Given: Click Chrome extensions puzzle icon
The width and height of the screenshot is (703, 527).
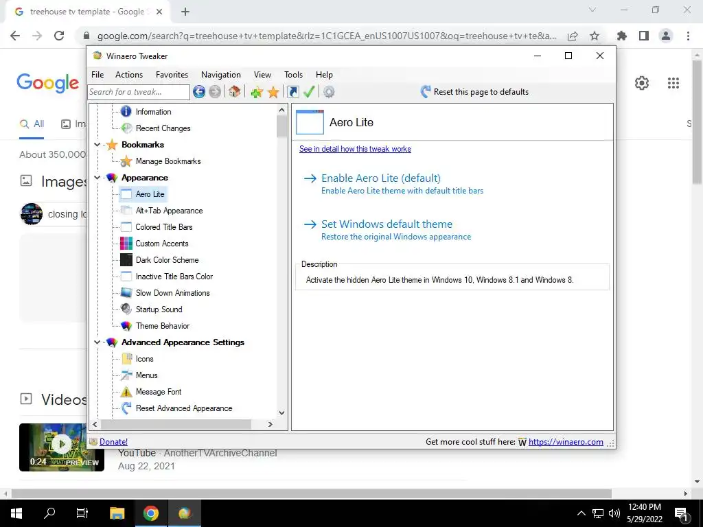Looking at the screenshot, I should 621,36.
